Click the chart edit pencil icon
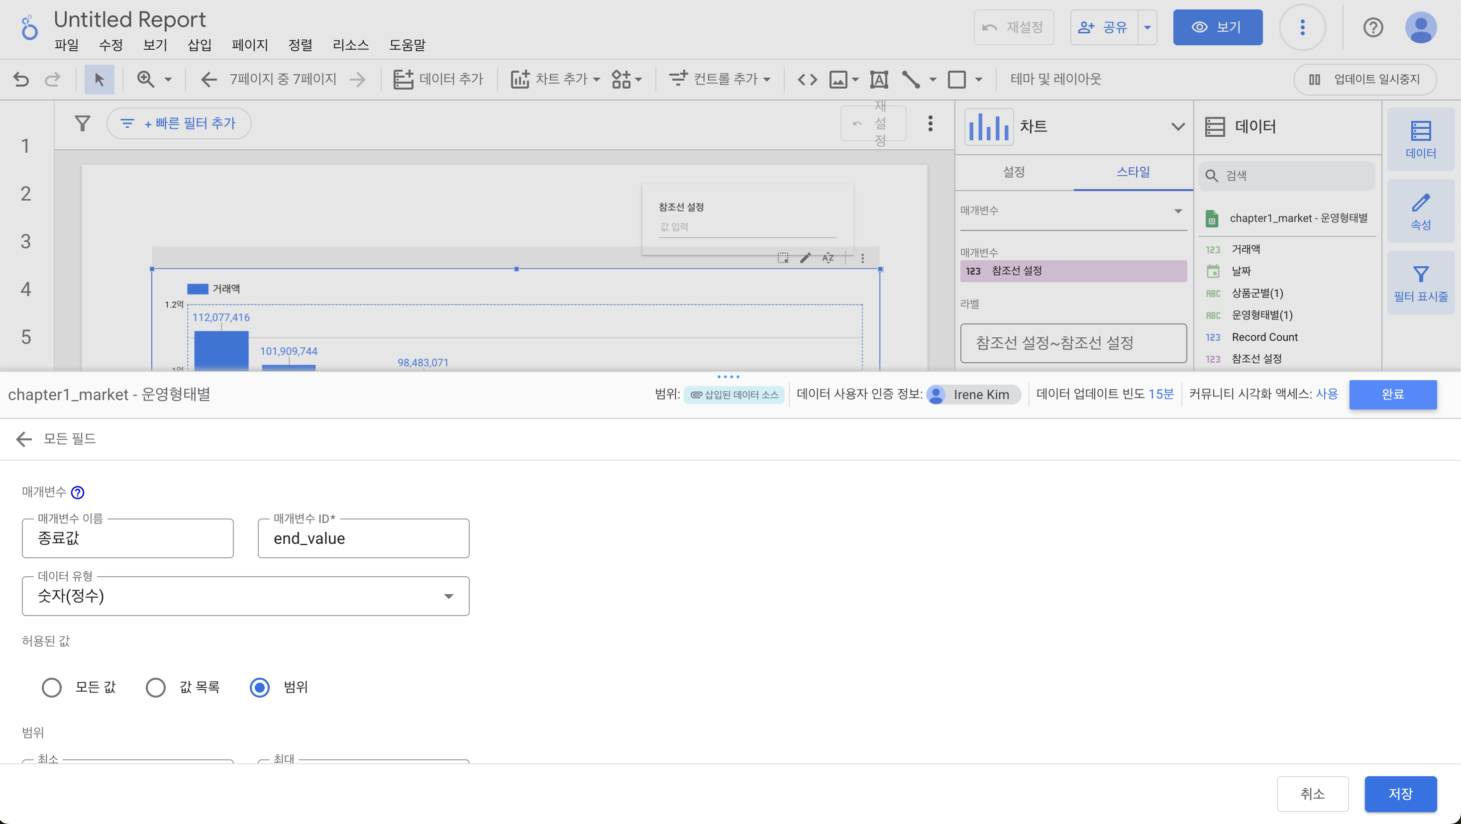 [805, 258]
